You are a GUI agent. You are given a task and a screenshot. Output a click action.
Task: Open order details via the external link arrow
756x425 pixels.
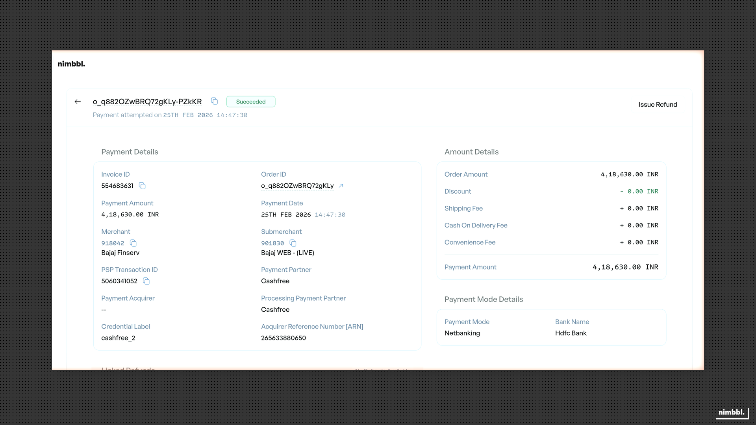pos(341,186)
